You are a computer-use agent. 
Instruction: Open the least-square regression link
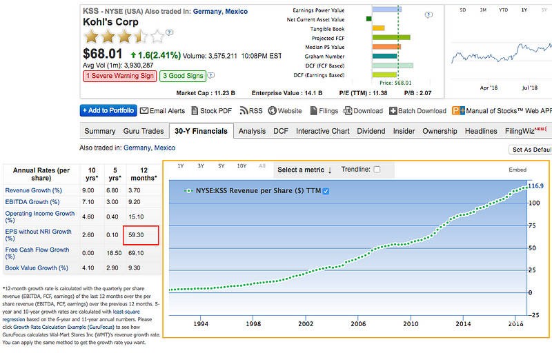(126, 312)
